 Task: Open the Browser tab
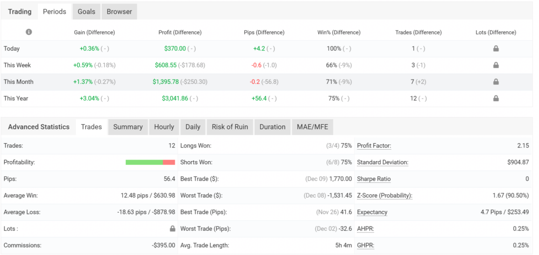coord(119,12)
